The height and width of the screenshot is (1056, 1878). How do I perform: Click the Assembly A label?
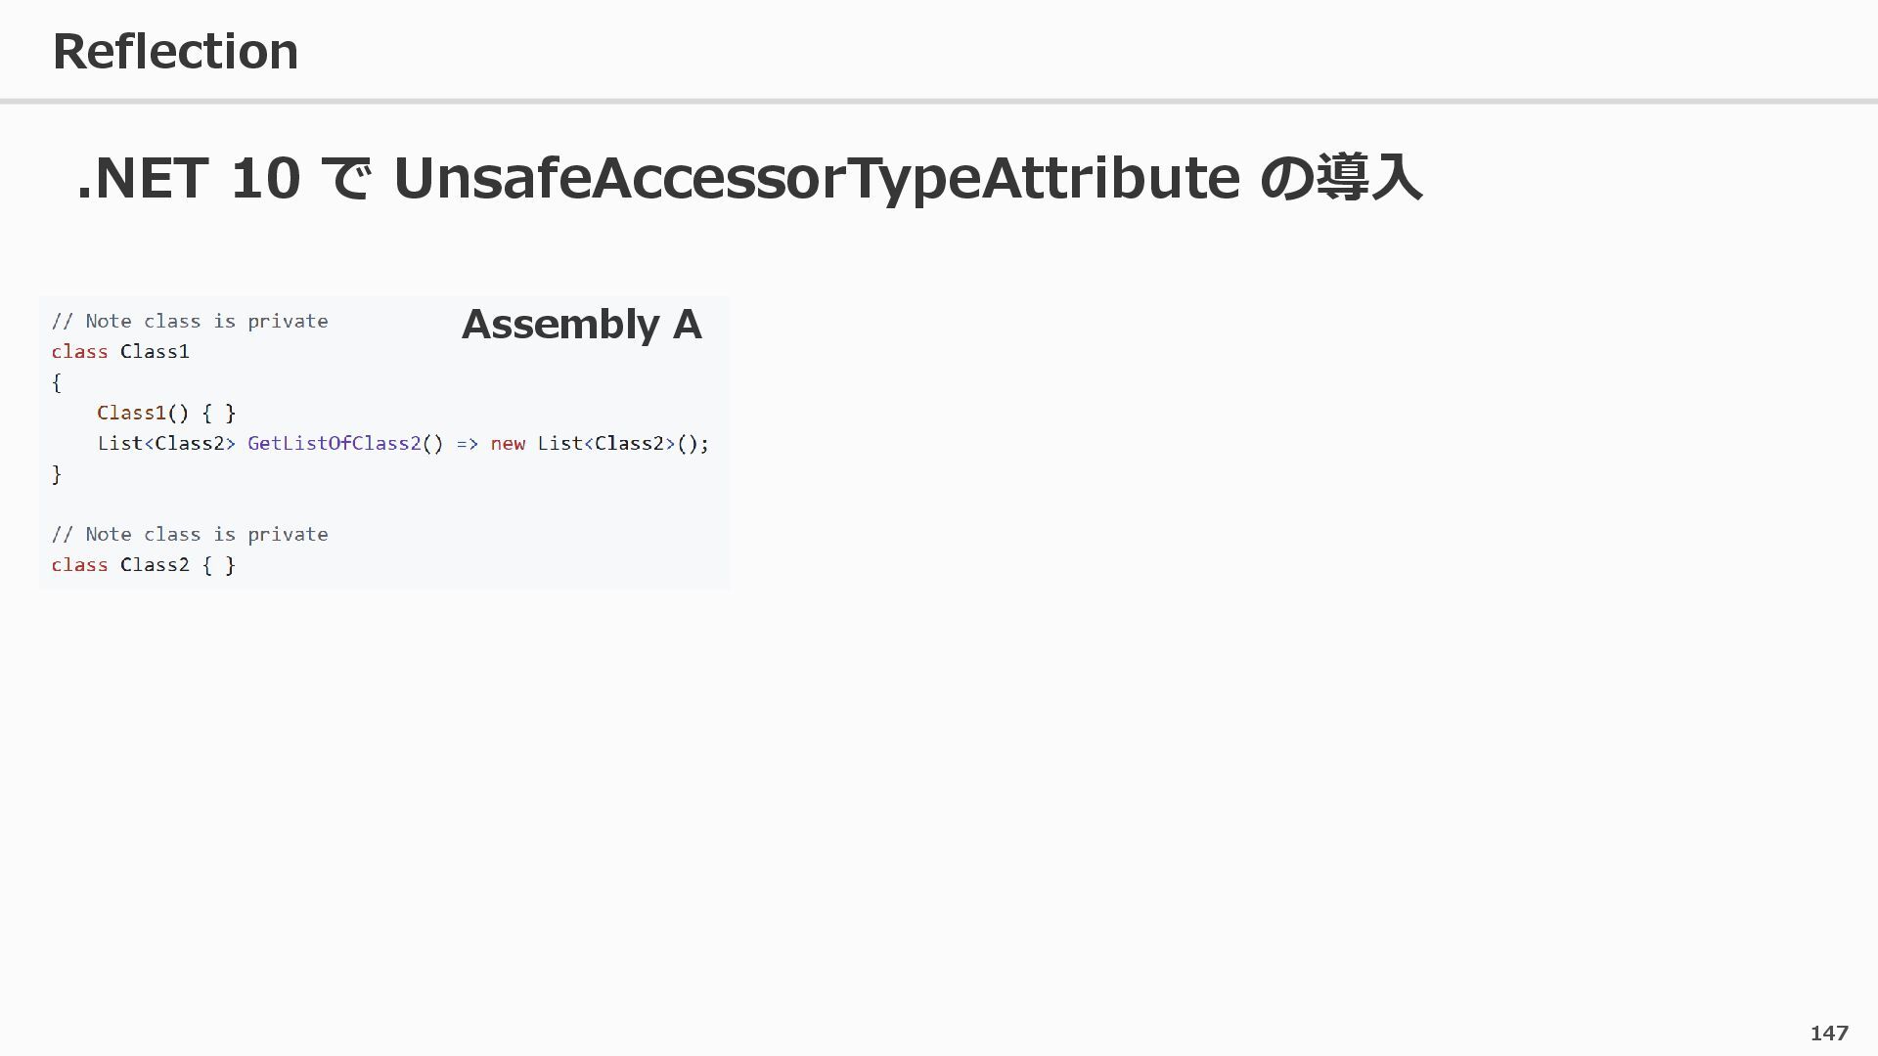[x=581, y=325]
